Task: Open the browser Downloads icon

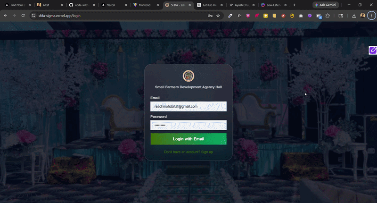Action: pos(354,16)
